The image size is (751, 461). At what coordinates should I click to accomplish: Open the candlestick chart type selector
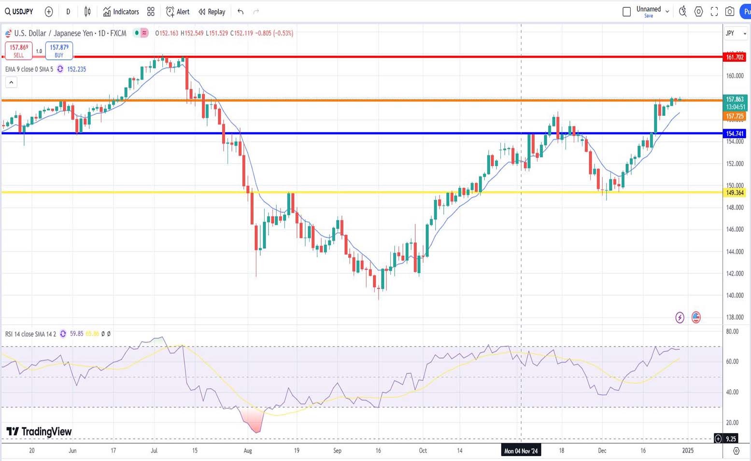coord(87,12)
